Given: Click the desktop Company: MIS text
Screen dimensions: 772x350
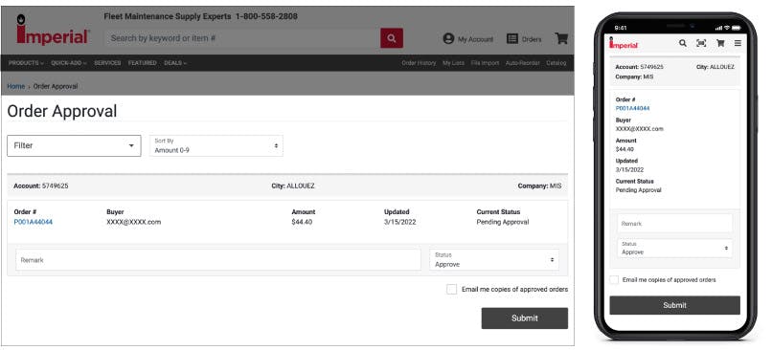Looking at the screenshot, I should tap(539, 186).
